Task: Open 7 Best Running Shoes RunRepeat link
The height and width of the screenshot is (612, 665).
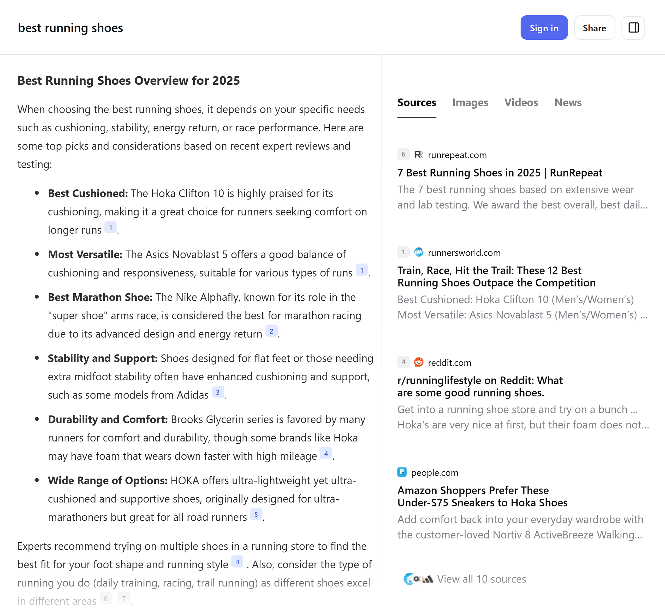Action: (x=499, y=173)
